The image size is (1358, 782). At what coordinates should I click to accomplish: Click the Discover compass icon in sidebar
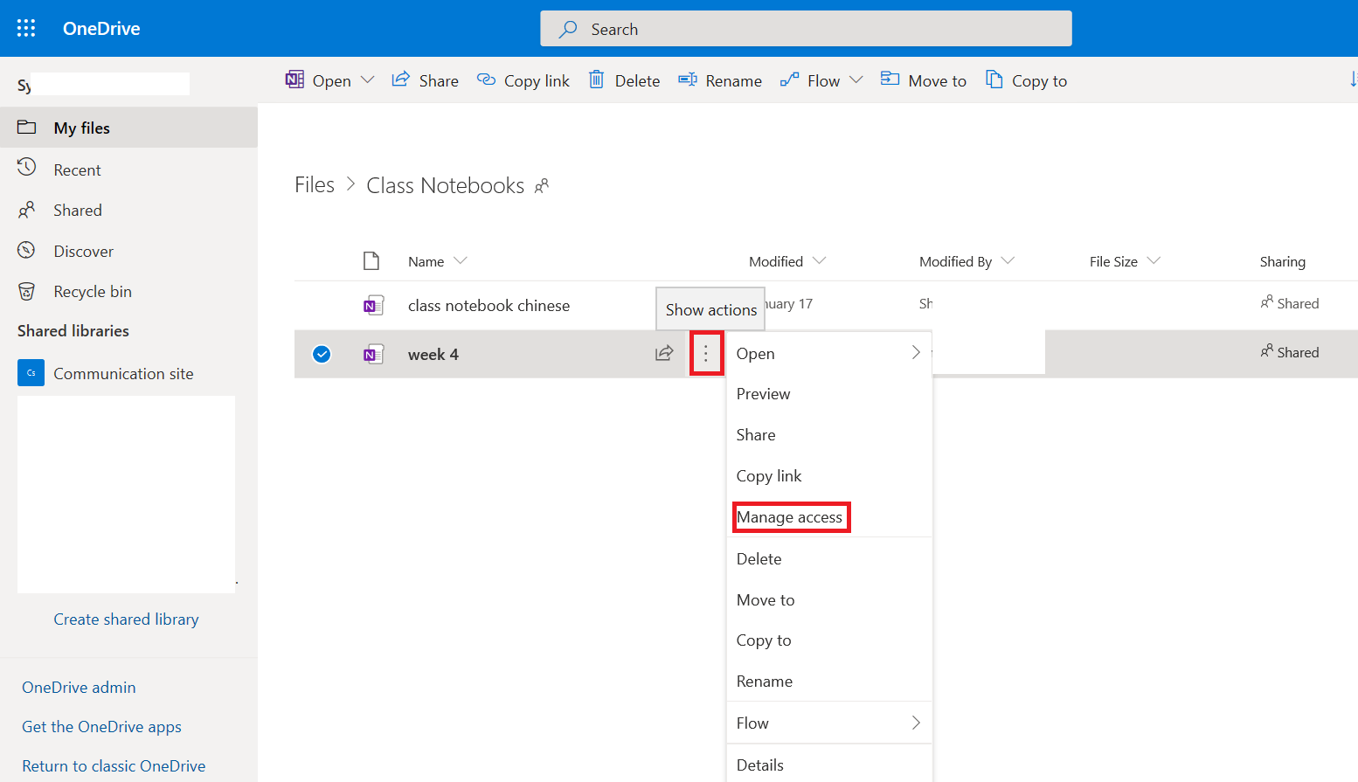point(27,250)
